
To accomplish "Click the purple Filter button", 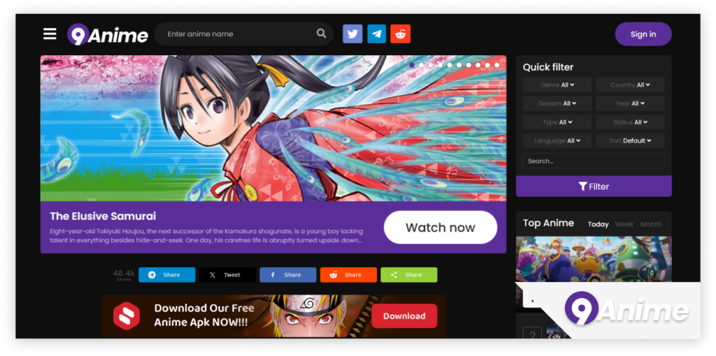I will (594, 186).
